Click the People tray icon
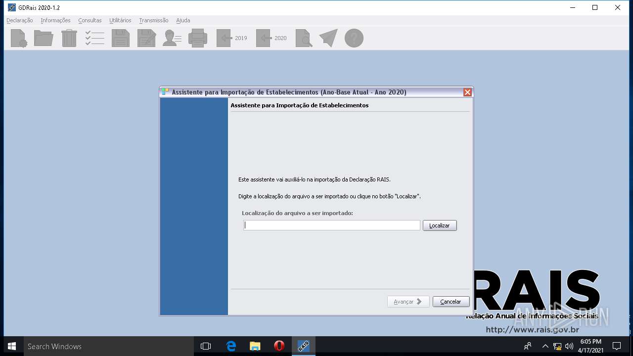The image size is (633, 356). (x=528, y=346)
